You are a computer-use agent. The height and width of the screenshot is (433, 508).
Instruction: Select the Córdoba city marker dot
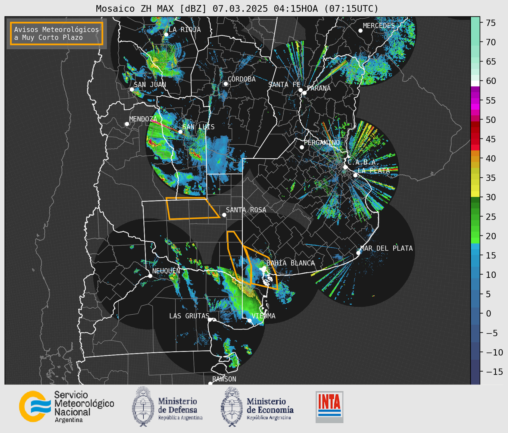[226, 84]
